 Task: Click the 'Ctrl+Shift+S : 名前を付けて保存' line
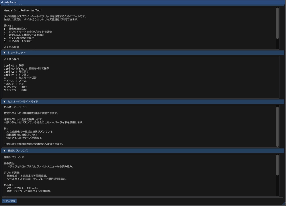click(x=26, y=68)
